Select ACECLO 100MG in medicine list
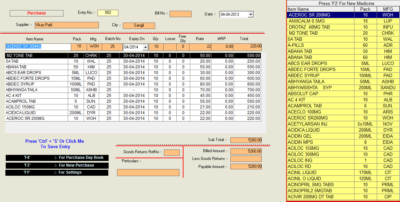Image resolution: width=400 pixels, height=202 pixels. click(x=343, y=112)
